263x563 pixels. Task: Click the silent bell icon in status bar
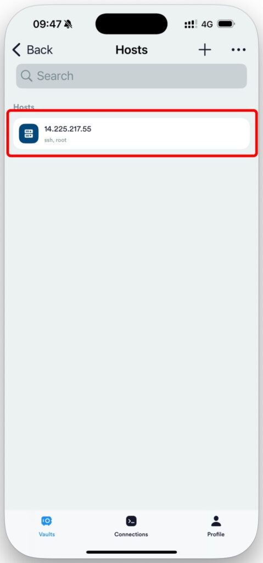point(68,24)
